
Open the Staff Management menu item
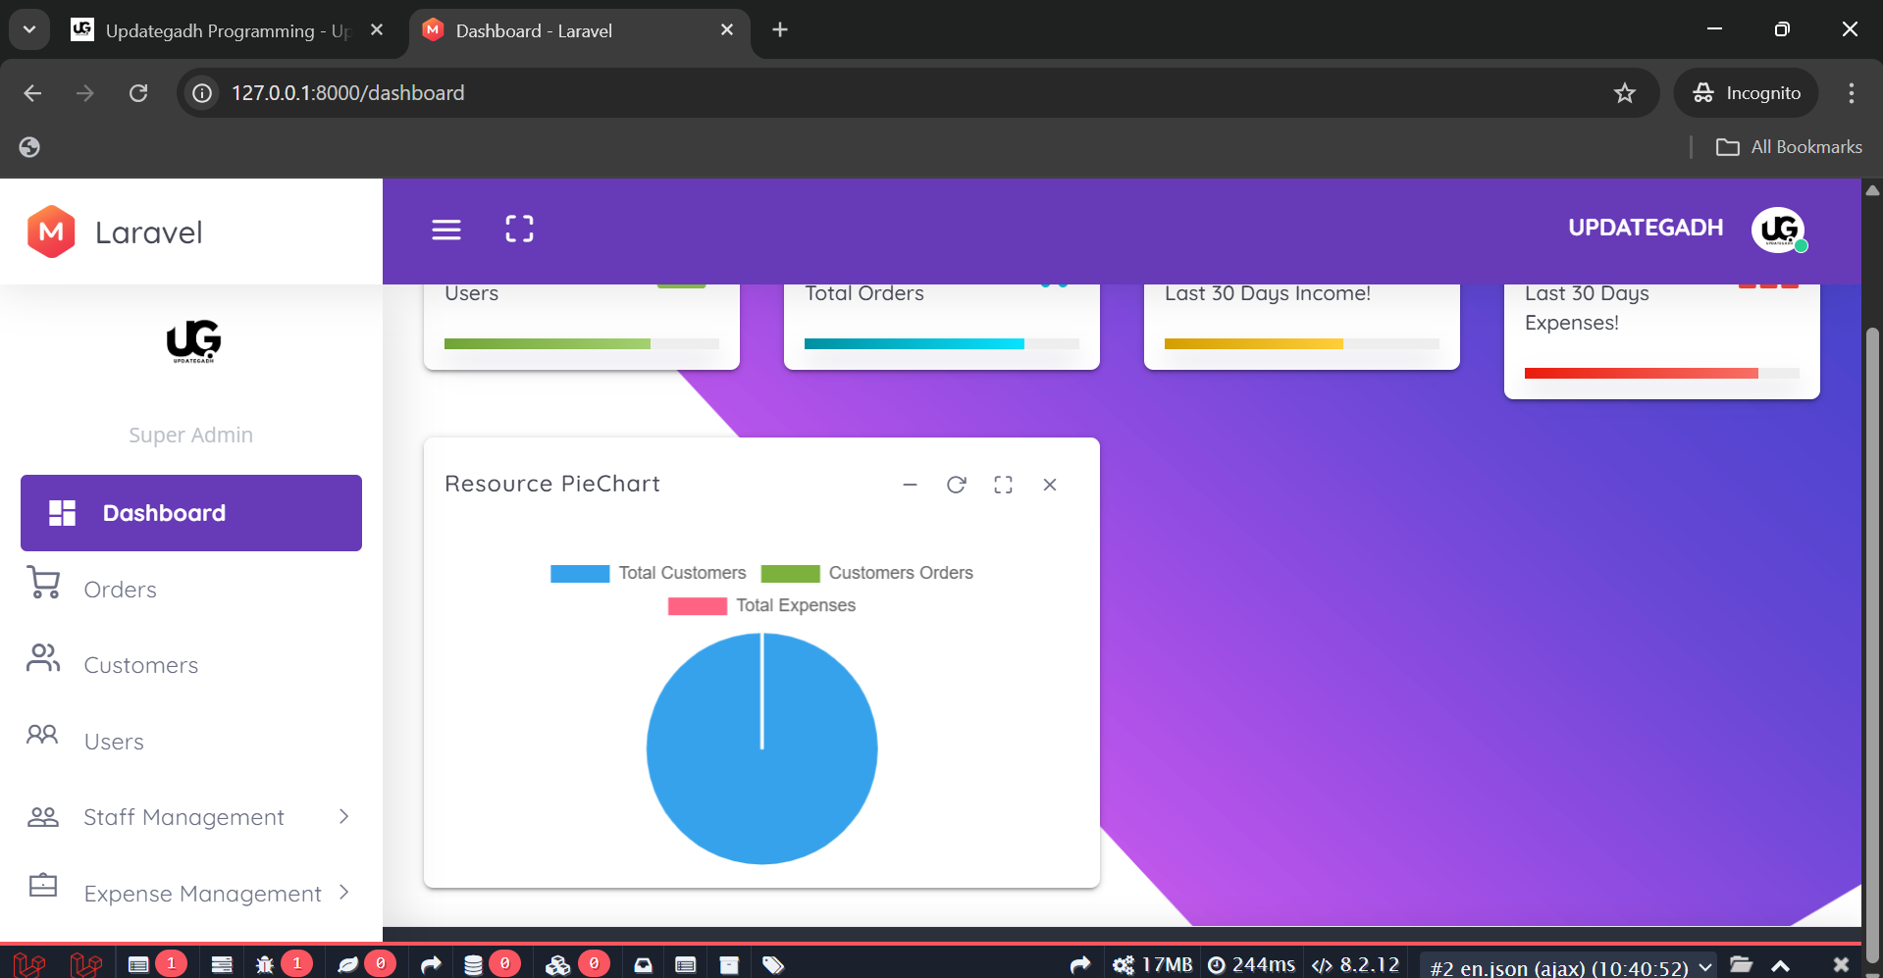191,817
